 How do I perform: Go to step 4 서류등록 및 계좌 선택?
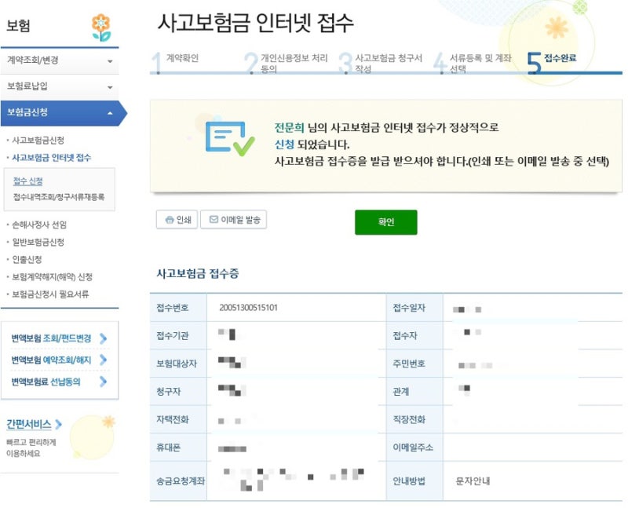[x=473, y=63]
